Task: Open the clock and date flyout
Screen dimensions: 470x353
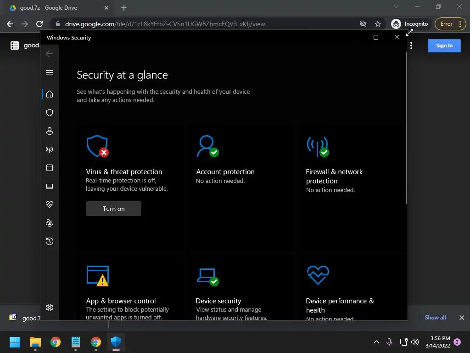Action: coord(437,342)
